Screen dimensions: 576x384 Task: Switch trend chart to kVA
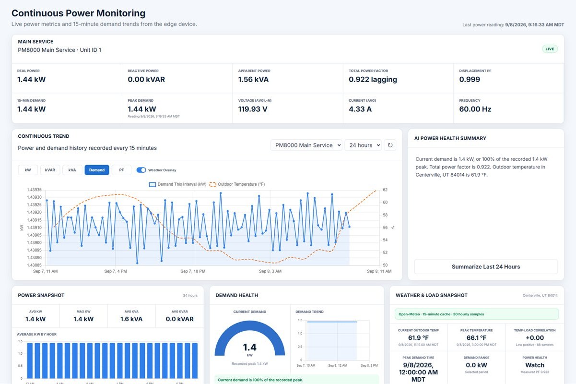click(x=72, y=170)
